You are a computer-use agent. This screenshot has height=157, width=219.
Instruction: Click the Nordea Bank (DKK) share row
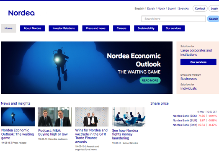point(195,125)
